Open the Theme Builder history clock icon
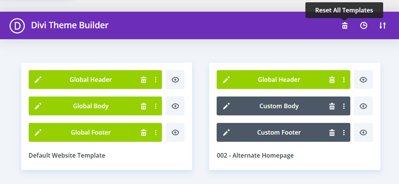 (364, 26)
